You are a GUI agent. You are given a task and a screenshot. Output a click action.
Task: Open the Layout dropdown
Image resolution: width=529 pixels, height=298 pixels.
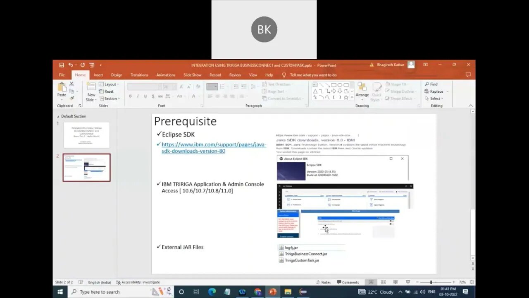[109, 84]
